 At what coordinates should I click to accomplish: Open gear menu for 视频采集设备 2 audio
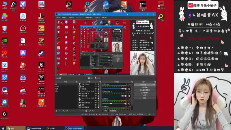pos(129,96)
